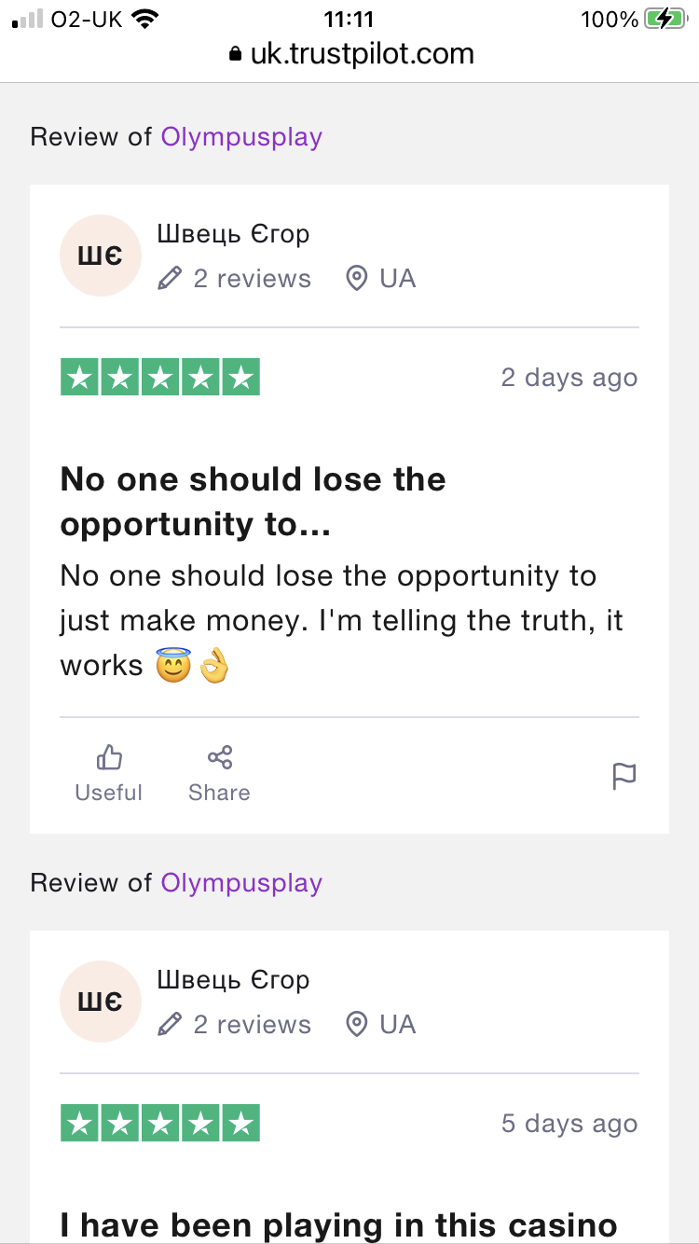Tap the uk.trustpilot.com address bar
The image size is (699, 1244).
point(362,54)
